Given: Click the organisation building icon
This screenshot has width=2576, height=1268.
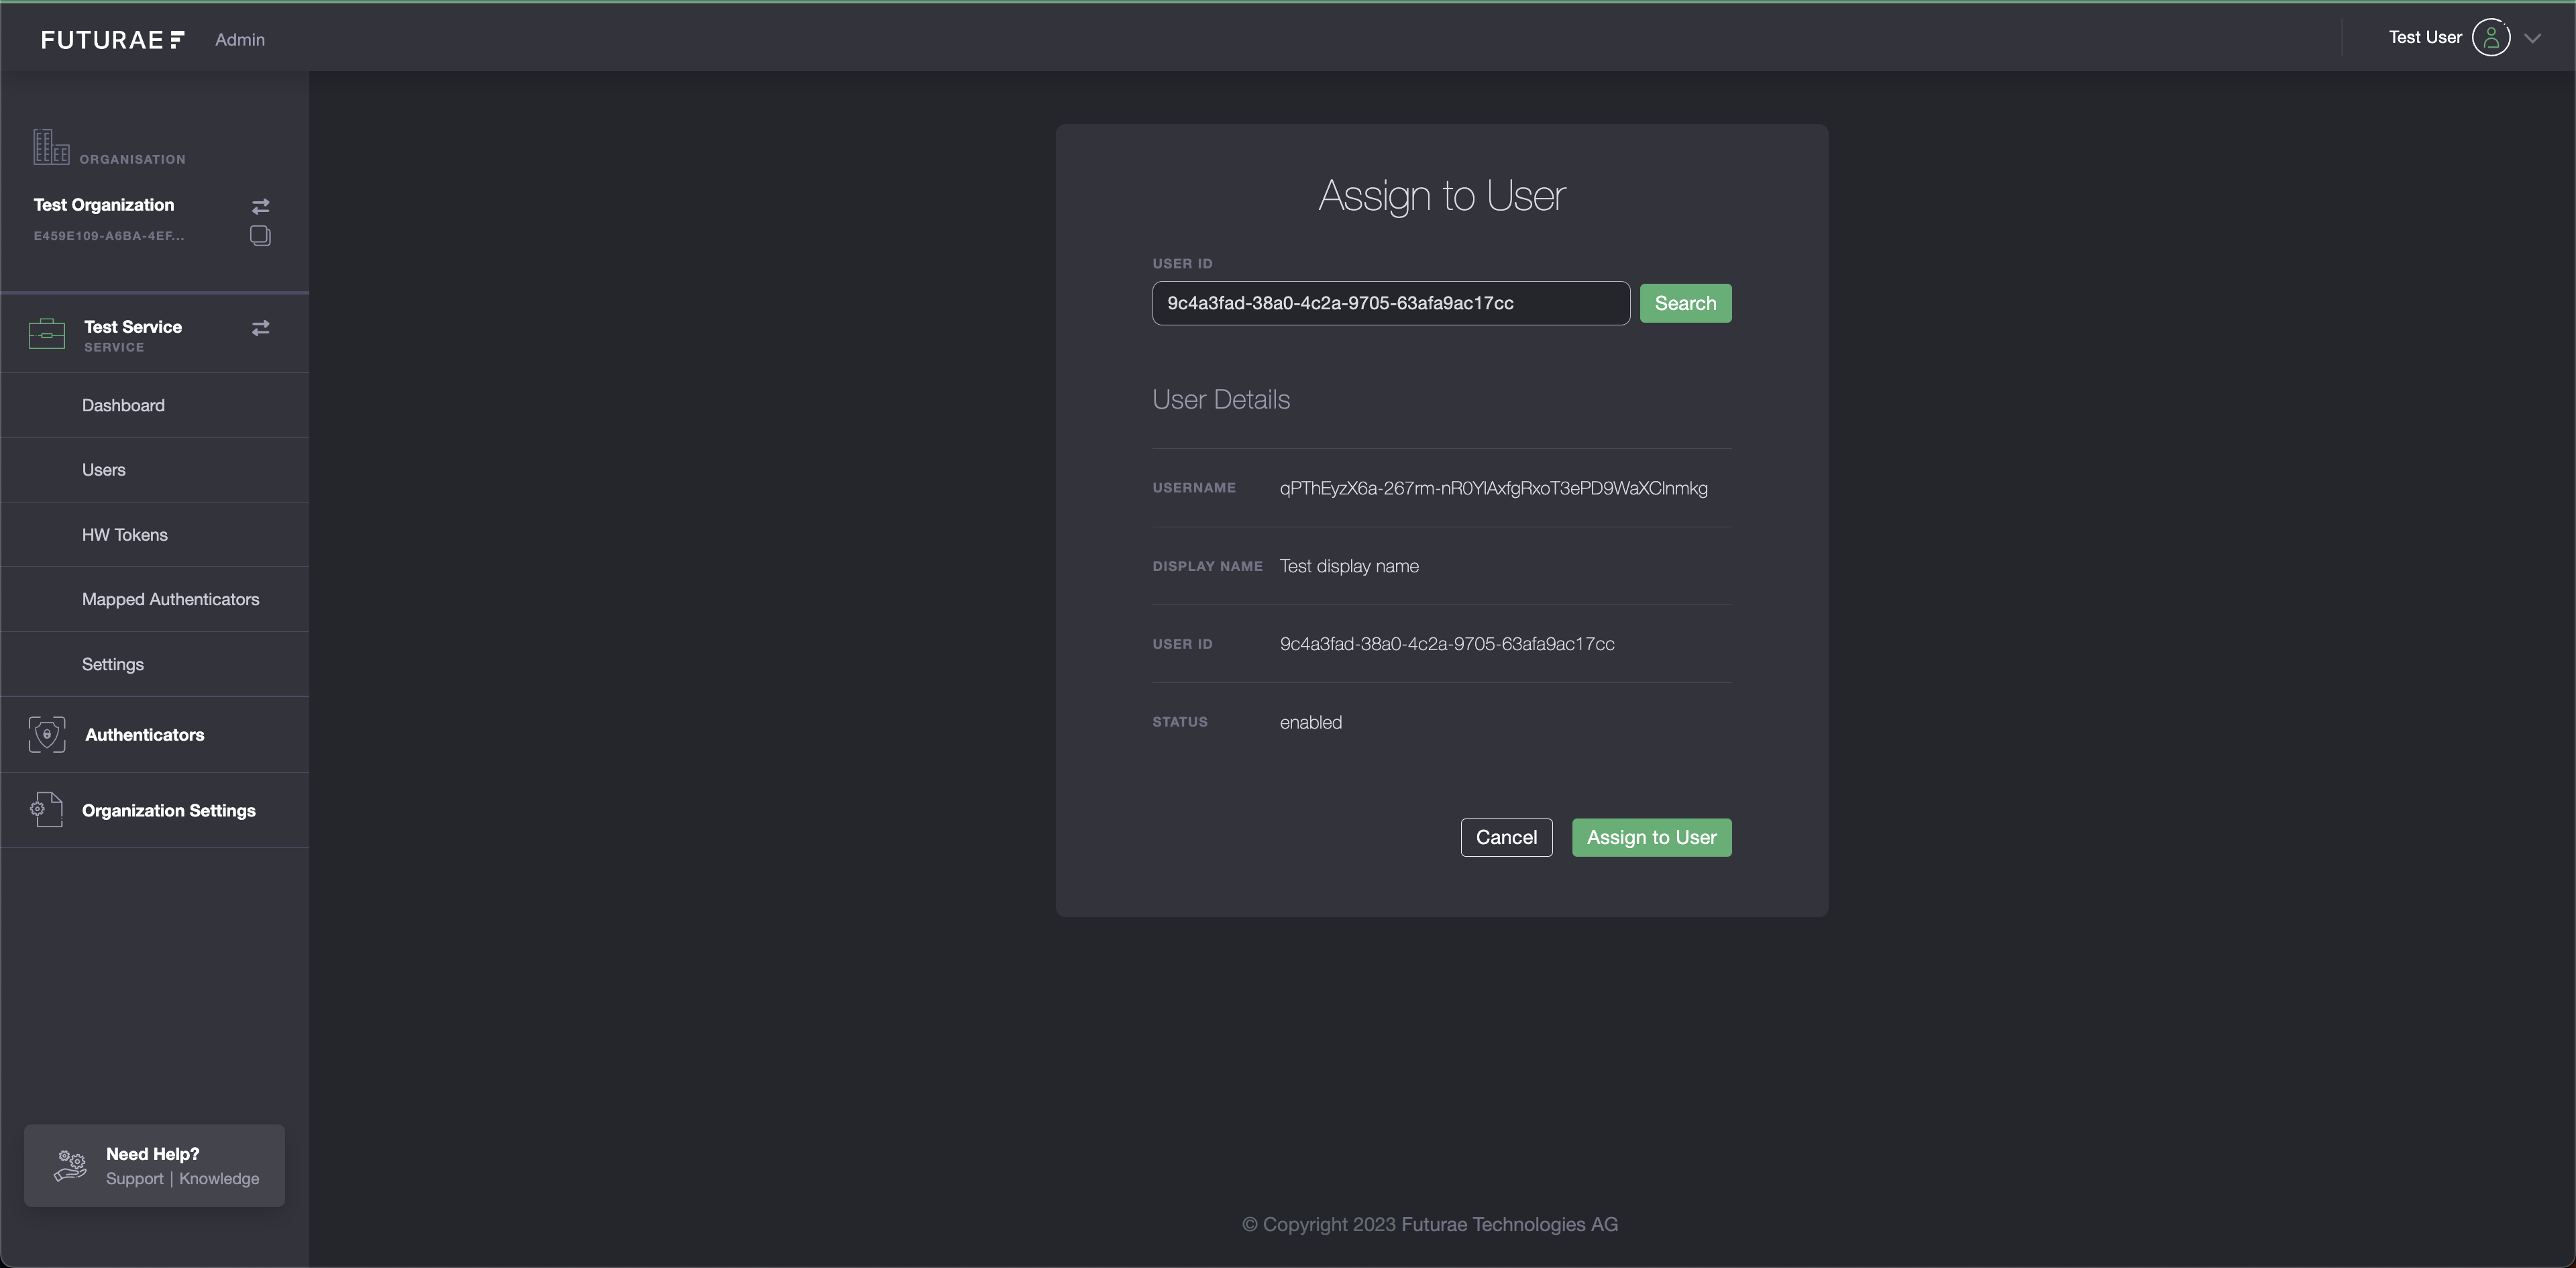Looking at the screenshot, I should [51, 147].
